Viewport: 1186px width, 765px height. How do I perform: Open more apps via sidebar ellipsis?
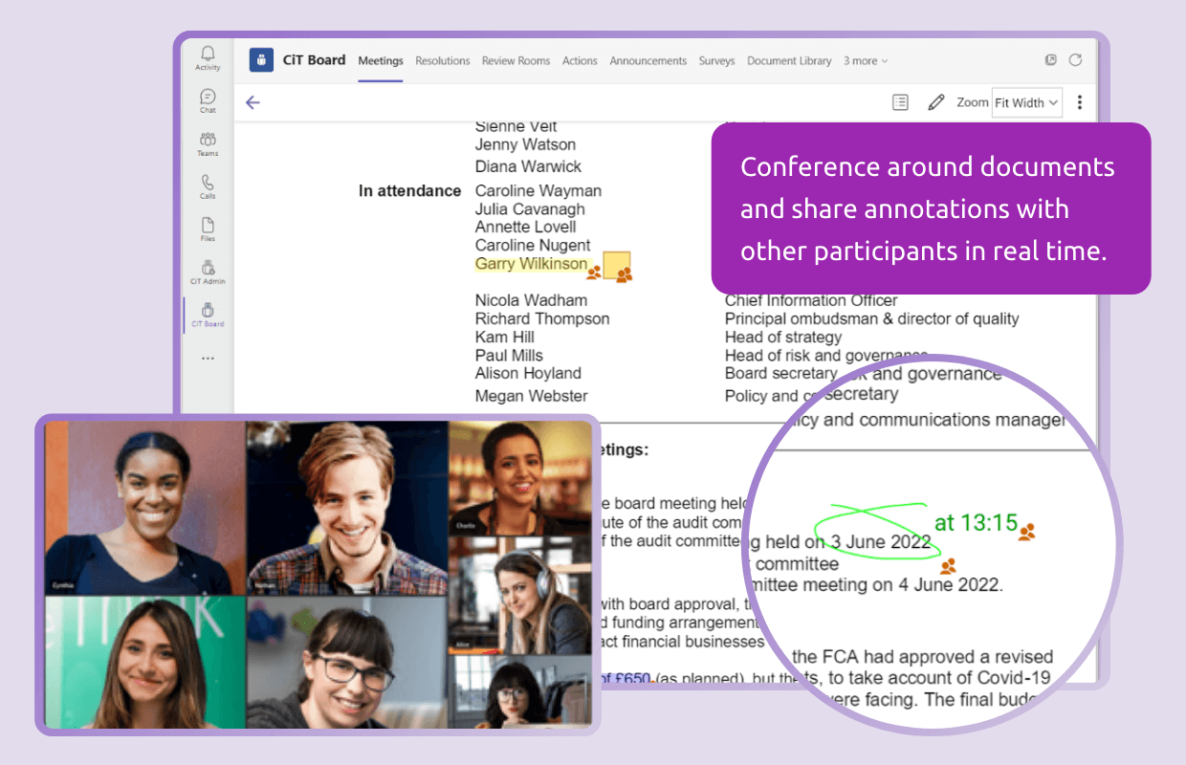click(x=207, y=357)
